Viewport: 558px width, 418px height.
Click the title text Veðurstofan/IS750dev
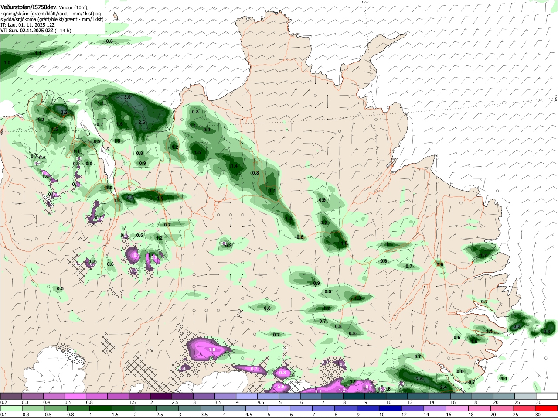point(28,7)
